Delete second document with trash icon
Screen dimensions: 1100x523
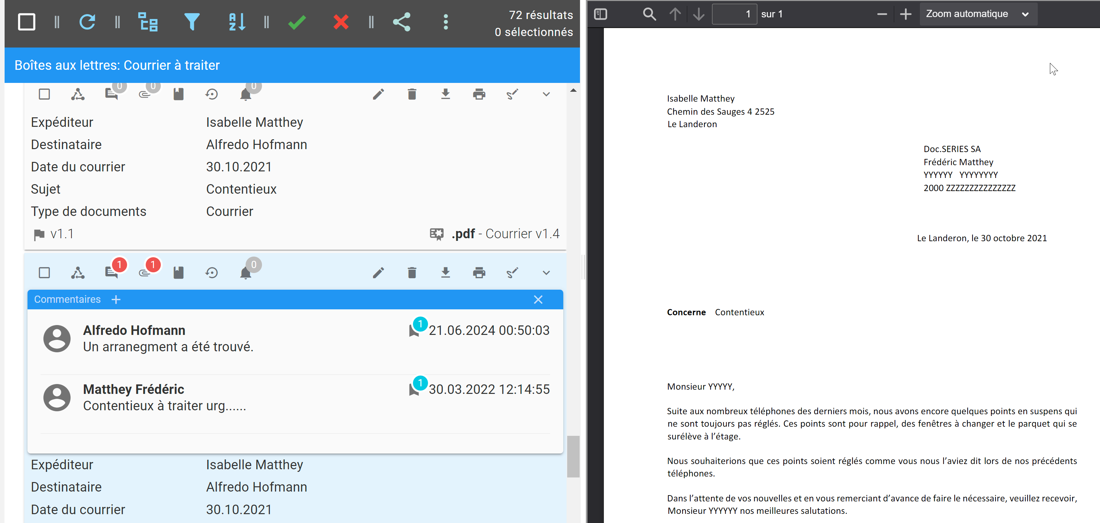pos(412,273)
